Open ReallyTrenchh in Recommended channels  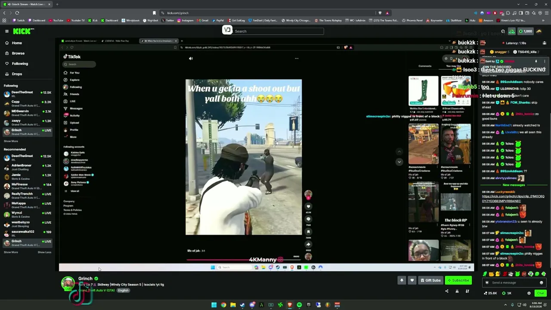[x=28, y=195]
